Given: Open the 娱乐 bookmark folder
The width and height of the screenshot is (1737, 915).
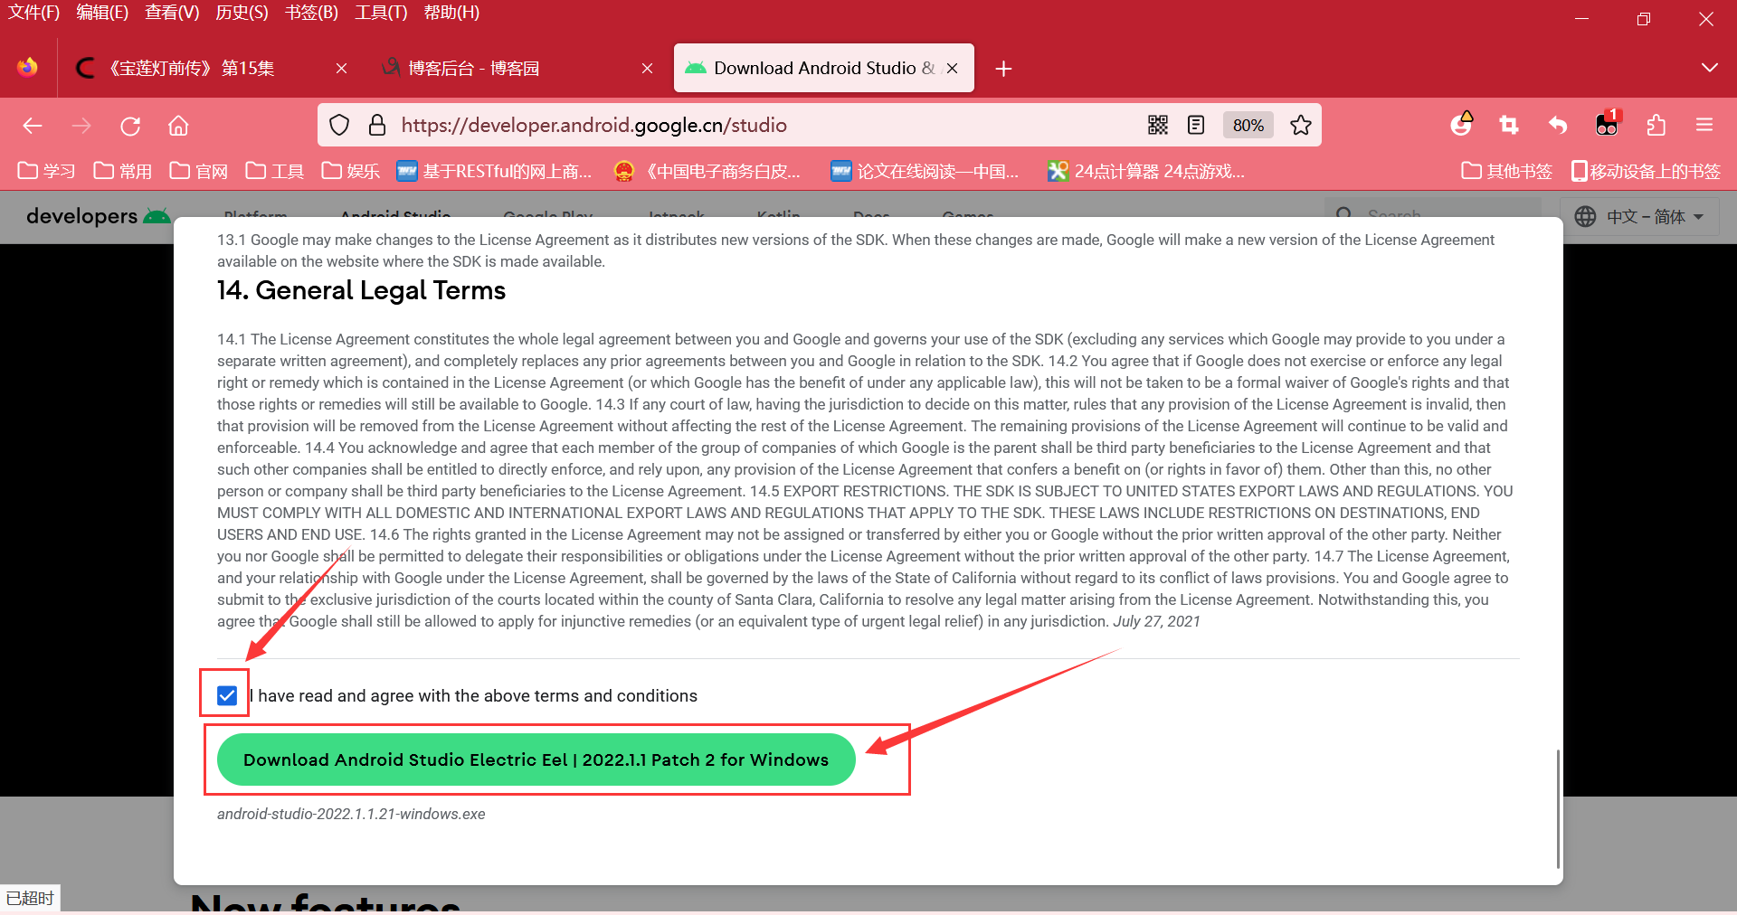Looking at the screenshot, I should pos(350,171).
